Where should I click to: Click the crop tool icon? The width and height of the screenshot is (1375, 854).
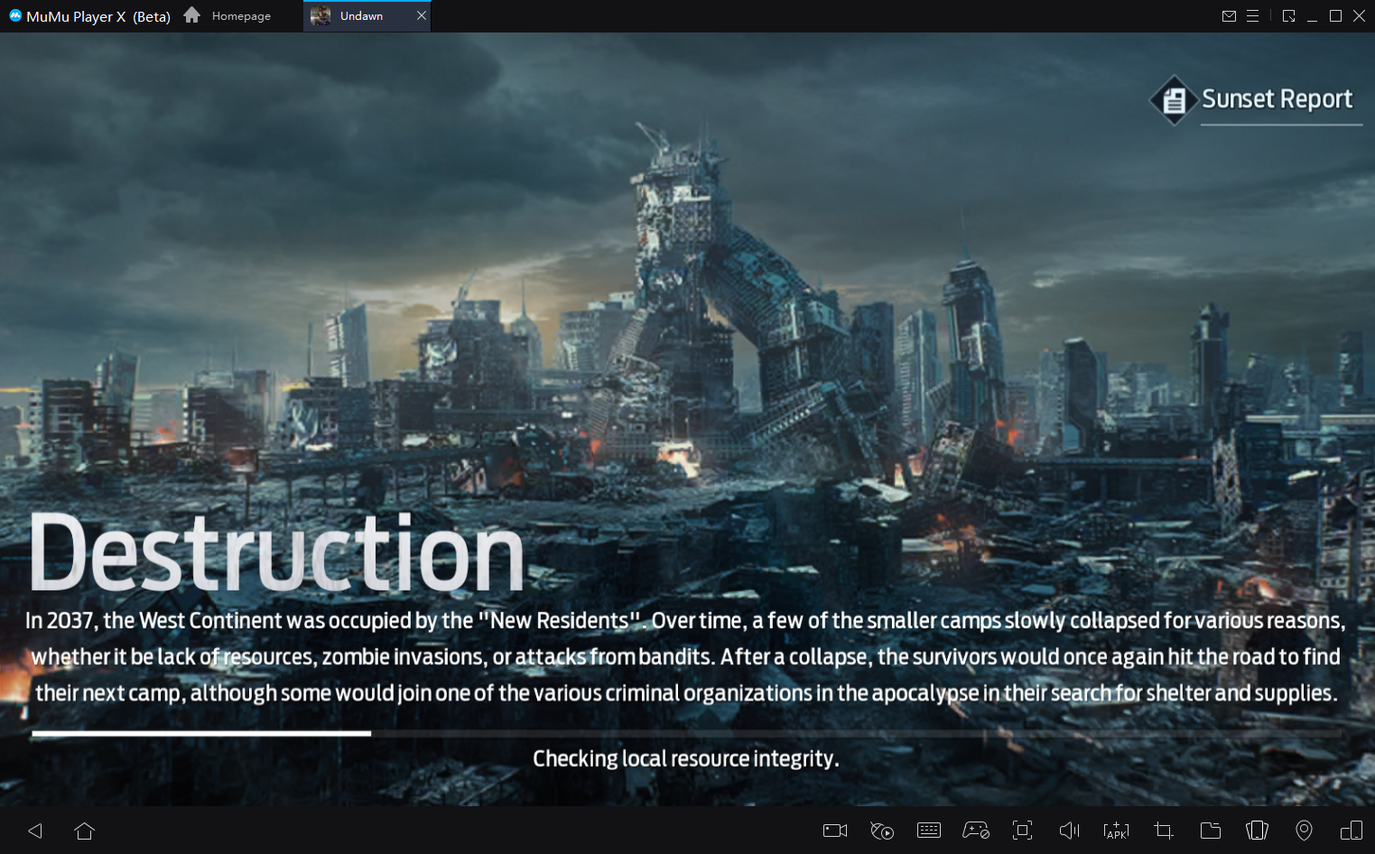(1163, 831)
